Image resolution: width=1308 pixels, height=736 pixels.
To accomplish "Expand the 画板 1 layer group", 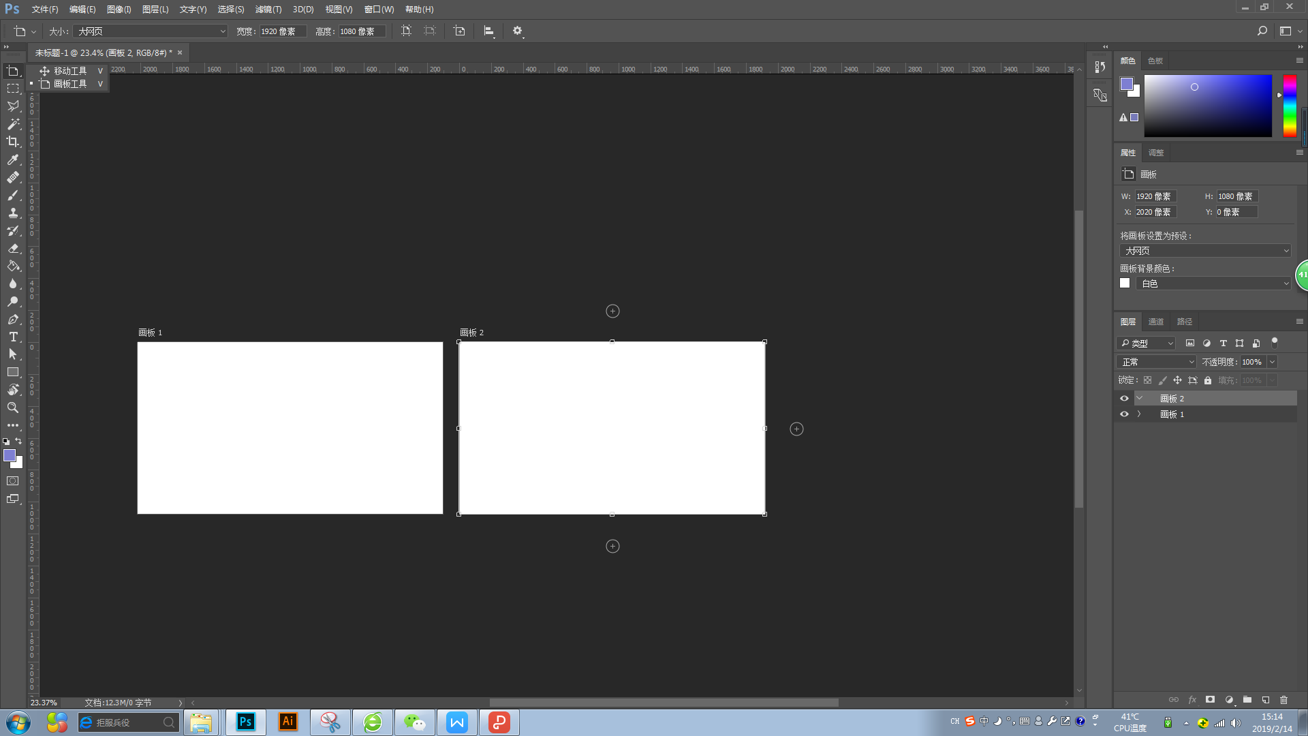I will [1139, 414].
